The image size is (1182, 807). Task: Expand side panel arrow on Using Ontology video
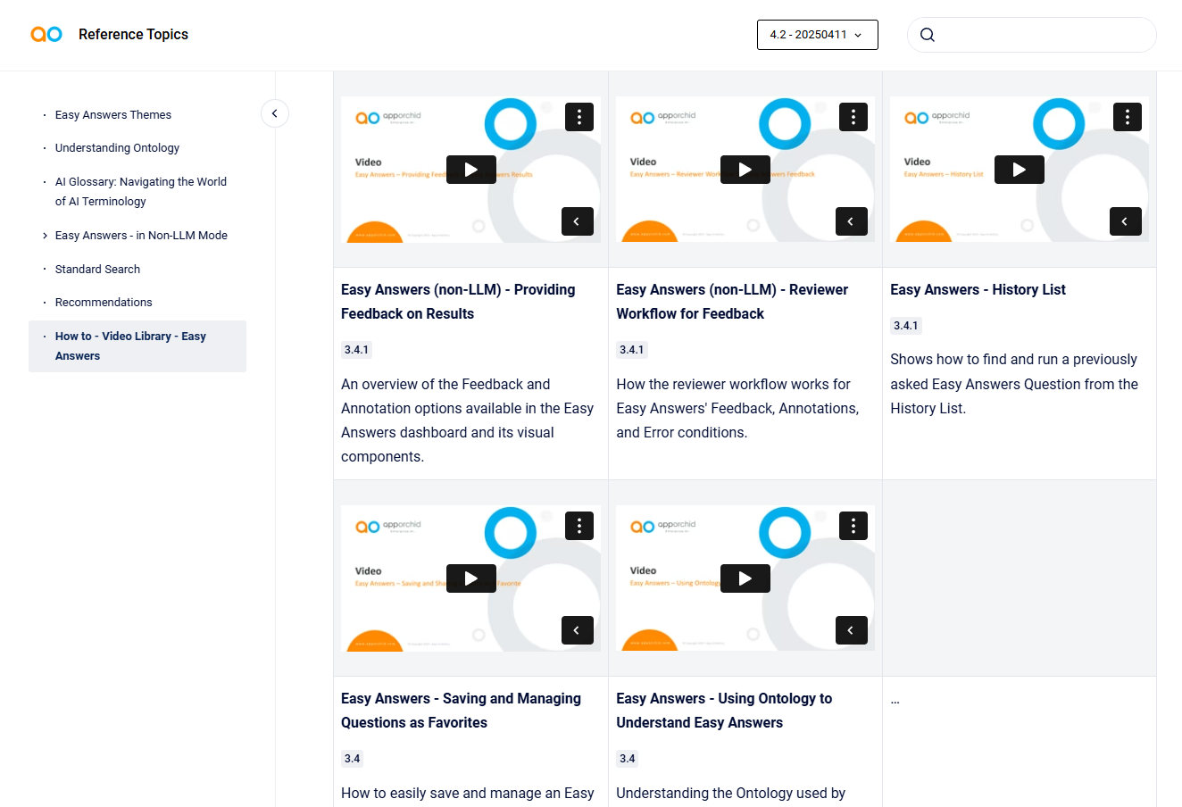tap(851, 630)
